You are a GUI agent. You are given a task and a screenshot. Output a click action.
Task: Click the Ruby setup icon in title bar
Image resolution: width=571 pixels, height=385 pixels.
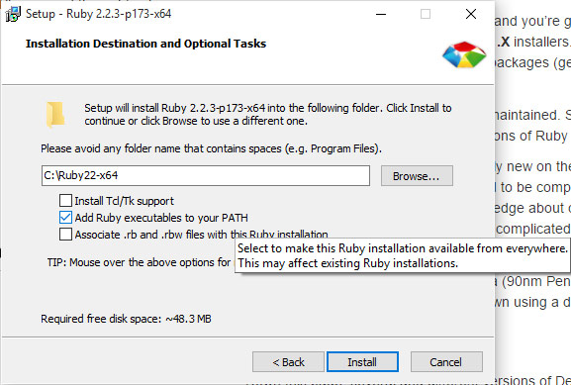13,14
